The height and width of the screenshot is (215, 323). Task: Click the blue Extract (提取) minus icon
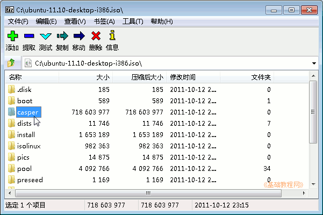pos(29,36)
